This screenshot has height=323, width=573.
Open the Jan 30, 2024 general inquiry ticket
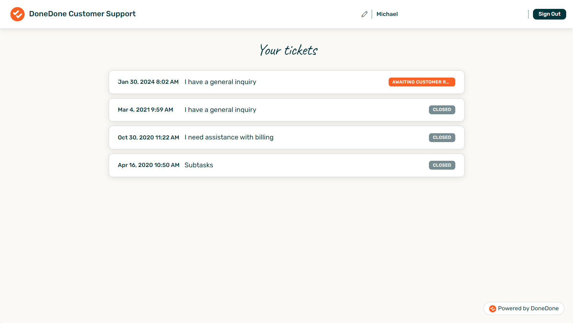pyautogui.click(x=286, y=82)
